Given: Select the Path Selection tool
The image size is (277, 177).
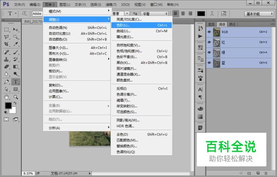Looking at the screenshot, I should click(x=6, y=89).
